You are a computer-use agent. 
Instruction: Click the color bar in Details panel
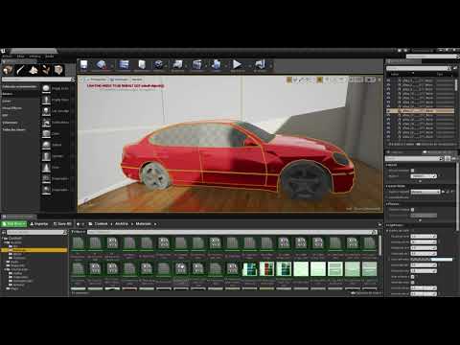[x=431, y=260]
